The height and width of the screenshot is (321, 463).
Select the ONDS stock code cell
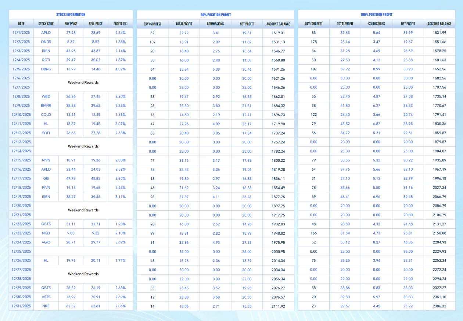[x=46, y=42]
